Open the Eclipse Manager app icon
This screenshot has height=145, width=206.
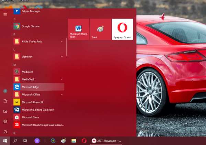(x=17, y=11)
